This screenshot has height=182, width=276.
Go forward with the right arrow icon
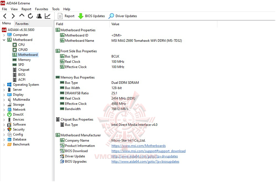(13, 16)
